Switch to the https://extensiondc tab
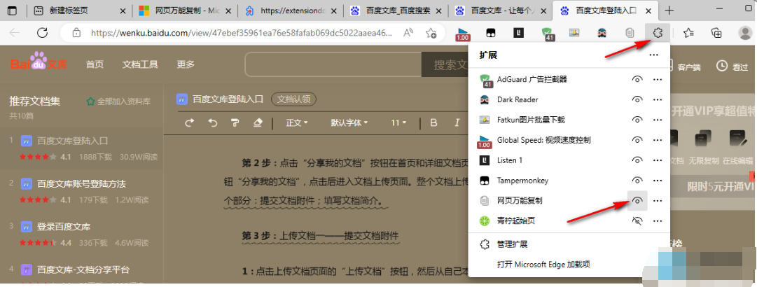Screen dimensions: 757x287 coord(291,10)
